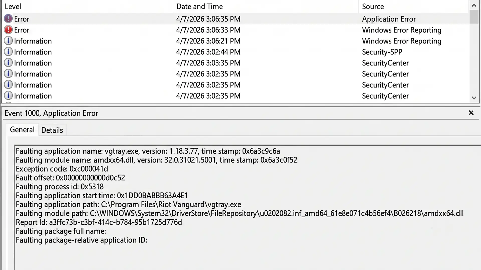Select the "Application Error" source cell
The width and height of the screenshot is (481, 270).
click(x=389, y=19)
